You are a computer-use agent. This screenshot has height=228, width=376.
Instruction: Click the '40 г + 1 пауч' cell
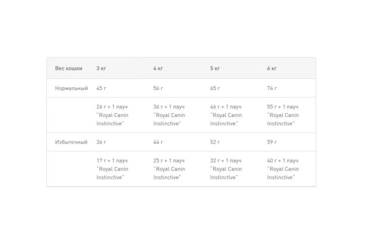point(283,169)
